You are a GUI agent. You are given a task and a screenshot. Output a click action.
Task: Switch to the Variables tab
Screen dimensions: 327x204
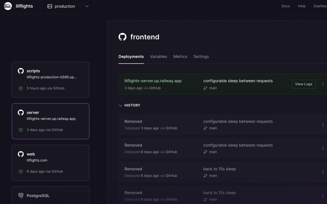pyautogui.click(x=159, y=56)
